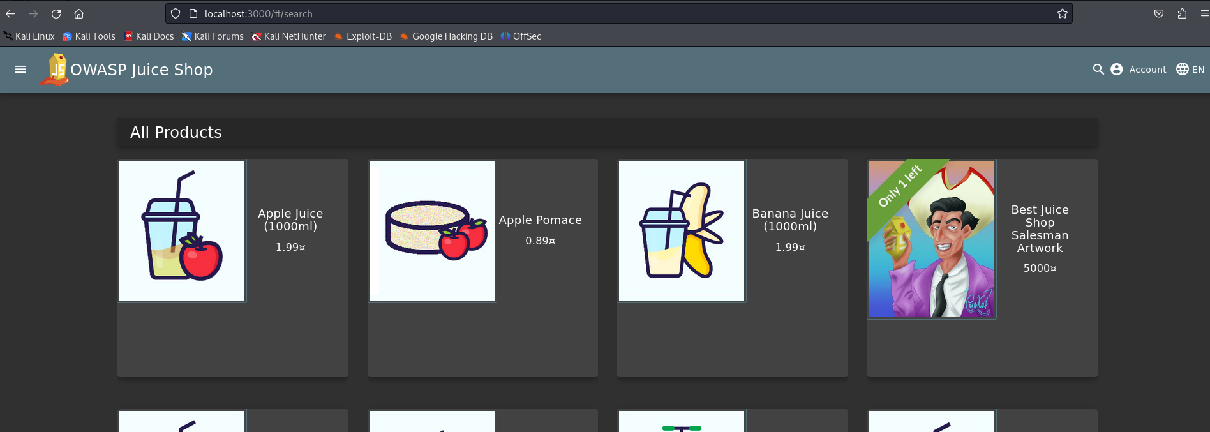Click the address bar URL field

[574, 14]
